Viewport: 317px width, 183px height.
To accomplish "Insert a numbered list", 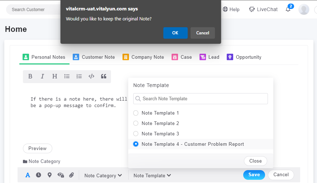I will point(79,76).
